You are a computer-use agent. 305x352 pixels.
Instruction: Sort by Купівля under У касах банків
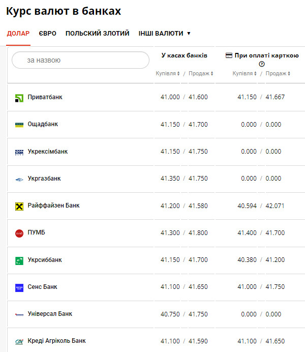[x=168, y=74]
